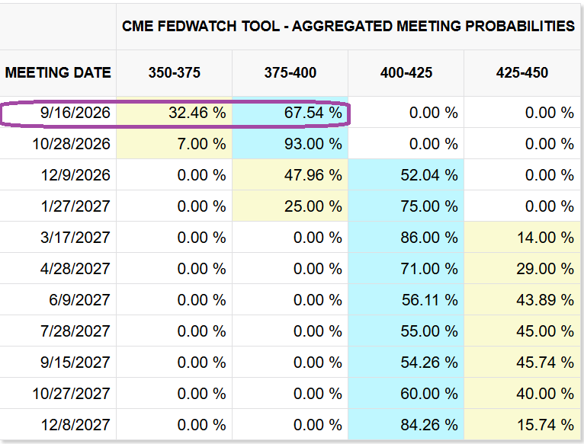Click the 375-400 column header

(290, 72)
